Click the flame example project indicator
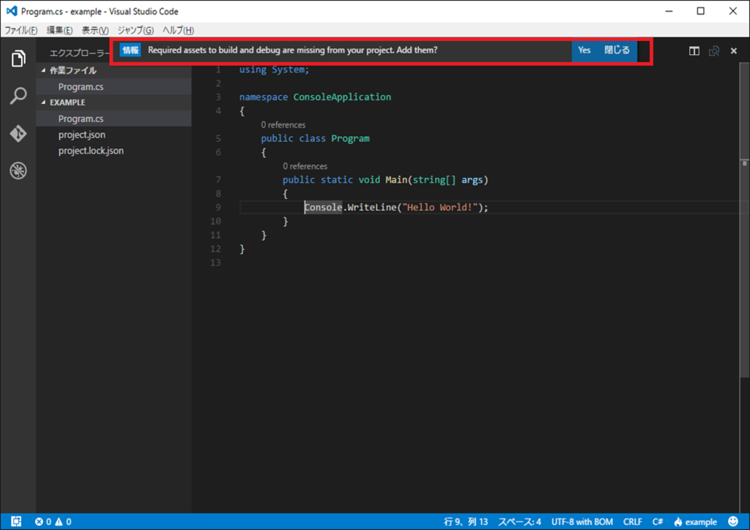Screen dimensions: 750x530 coord(696,521)
